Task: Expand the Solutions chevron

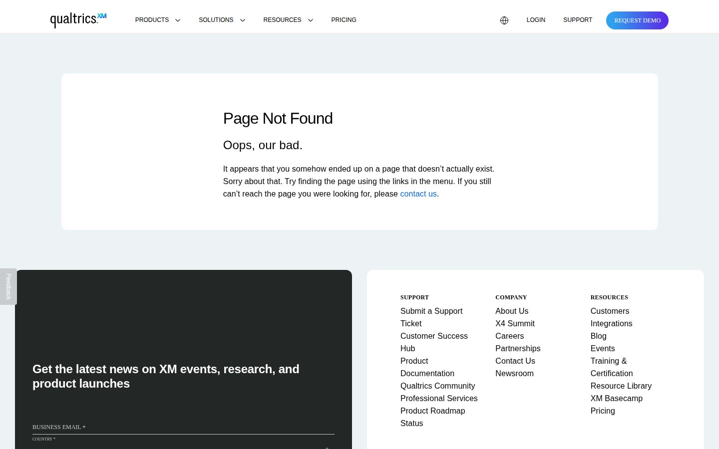Action: click(x=243, y=20)
